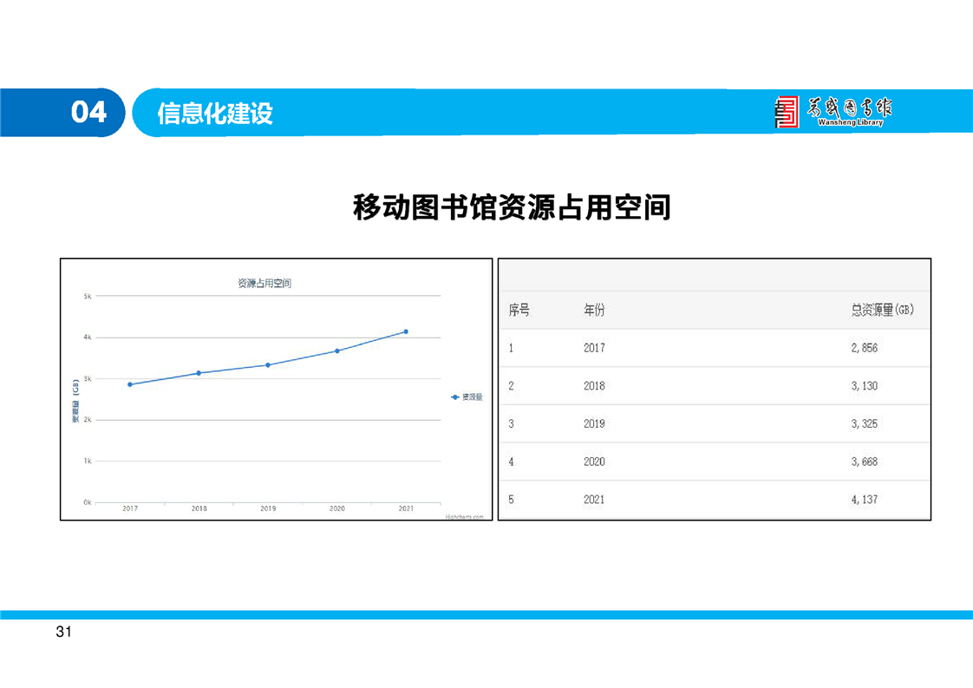
Task: Click the table cell 2021
Action: pos(594,499)
